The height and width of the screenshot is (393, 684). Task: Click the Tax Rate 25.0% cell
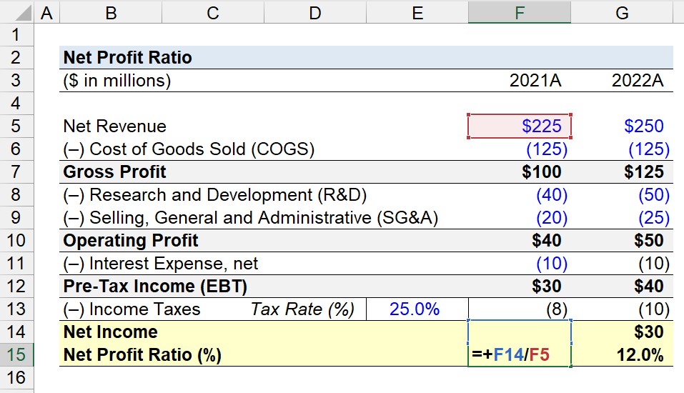417,309
